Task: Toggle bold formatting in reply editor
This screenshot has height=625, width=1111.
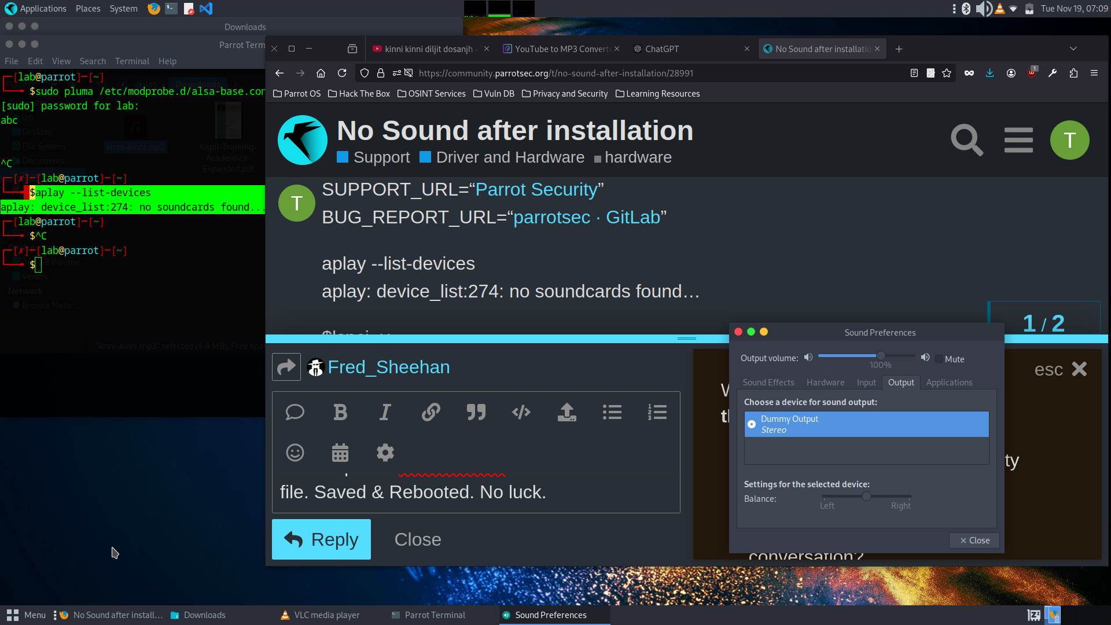Action: (x=340, y=412)
